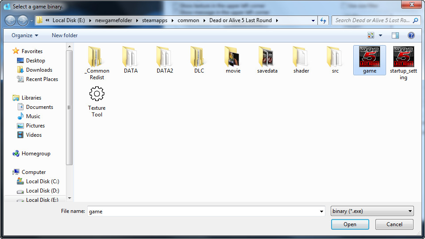Click the Help question mark icon

pyautogui.click(x=411, y=35)
